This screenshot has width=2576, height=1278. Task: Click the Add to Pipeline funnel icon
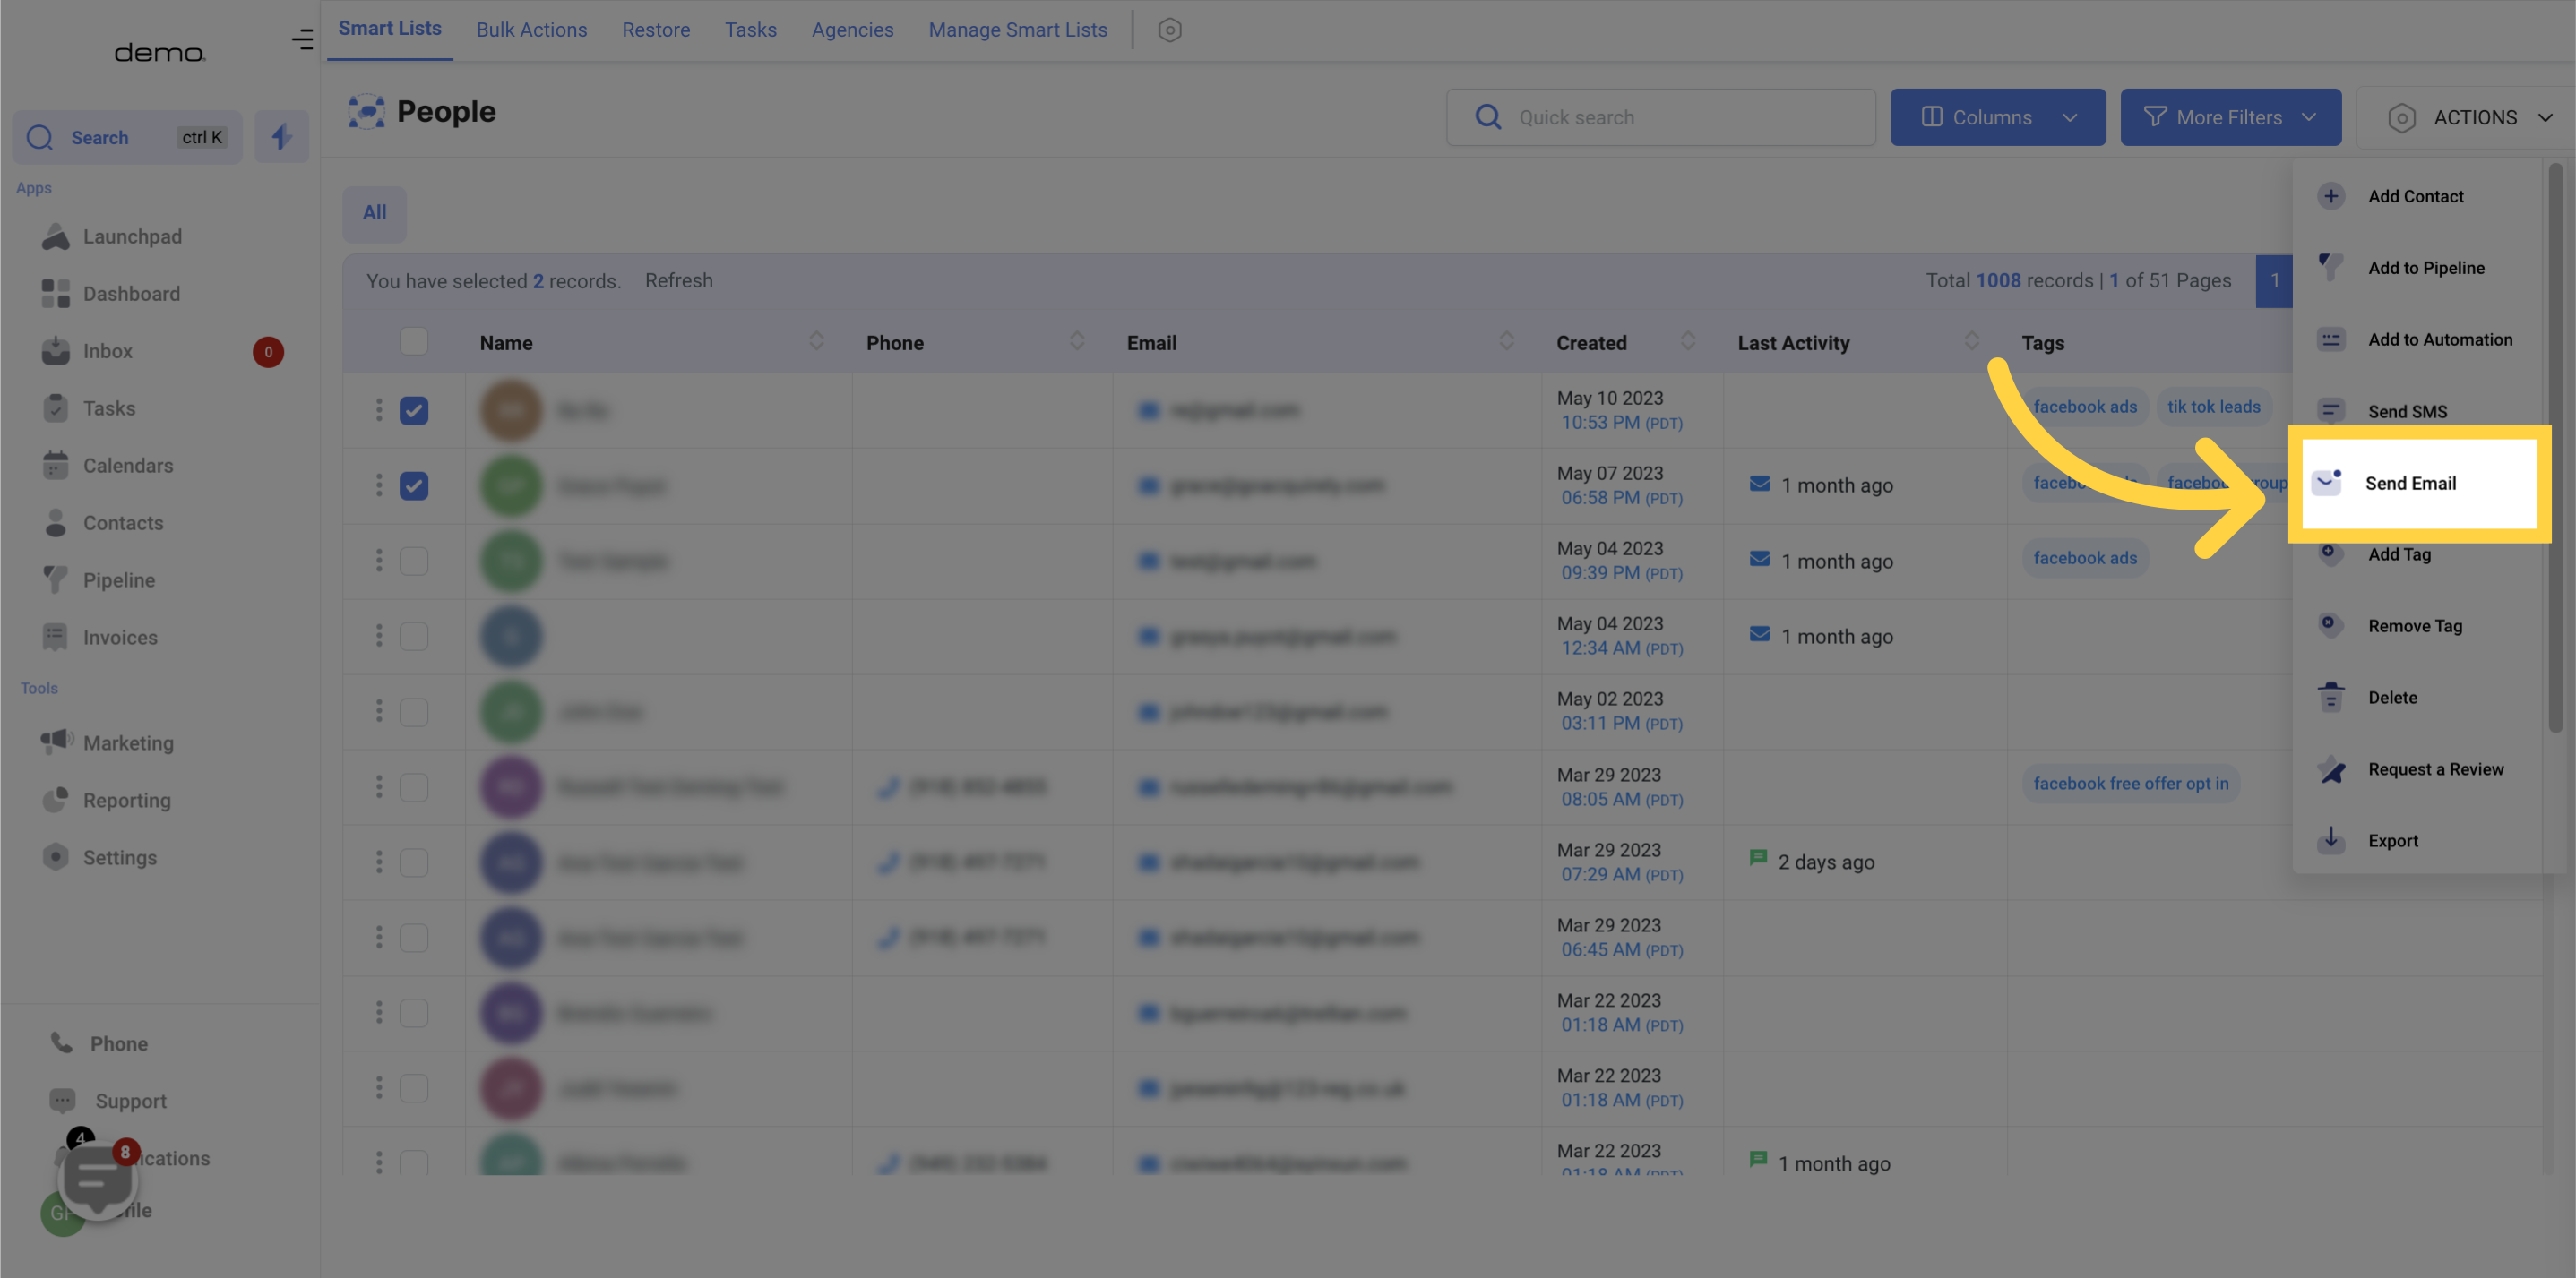[x=2330, y=268]
